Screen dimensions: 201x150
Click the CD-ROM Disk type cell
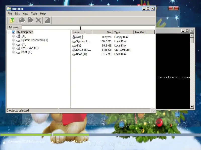(x=122, y=50)
